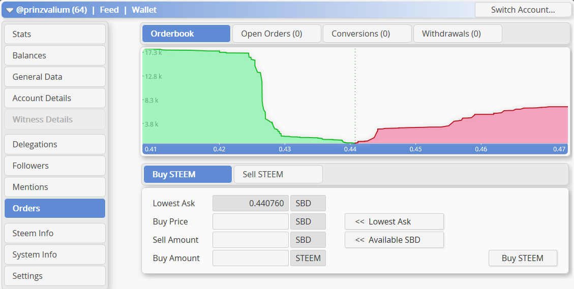574x289 pixels.
Task: Click the 0.43 price axis label
Action: pyautogui.click(x=284, y=149)
